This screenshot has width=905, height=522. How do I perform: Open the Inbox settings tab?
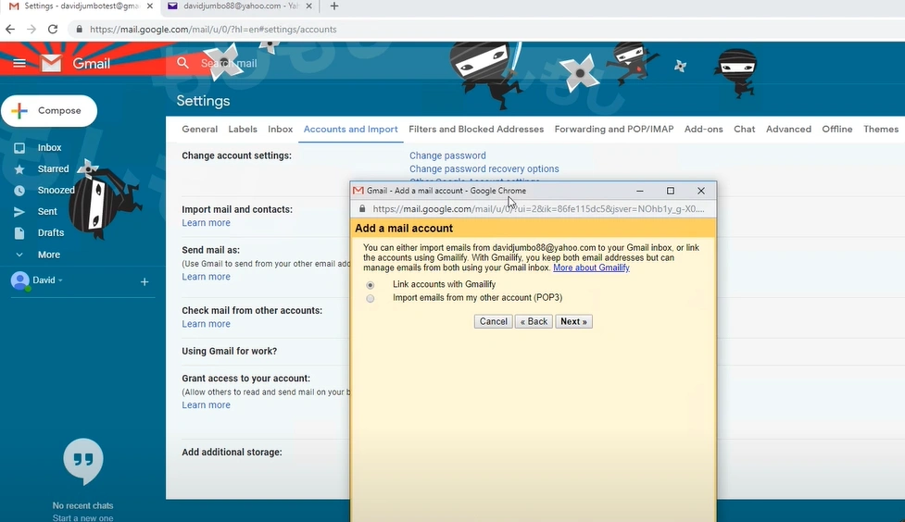pos(280,130)
